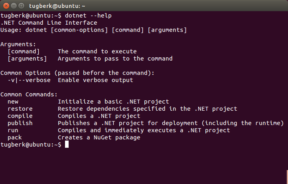Click the blinking cursor block at prompt
The height and width of the screenshot is (184, 288).
(67, 145)
